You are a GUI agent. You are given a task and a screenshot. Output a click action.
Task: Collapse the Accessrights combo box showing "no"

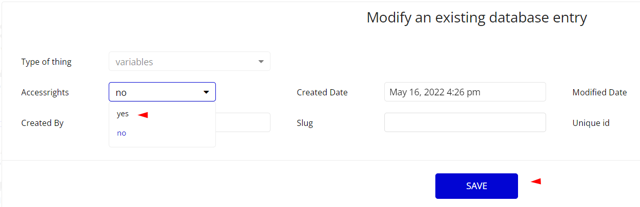pyautogui.click(x=162, y=92)
